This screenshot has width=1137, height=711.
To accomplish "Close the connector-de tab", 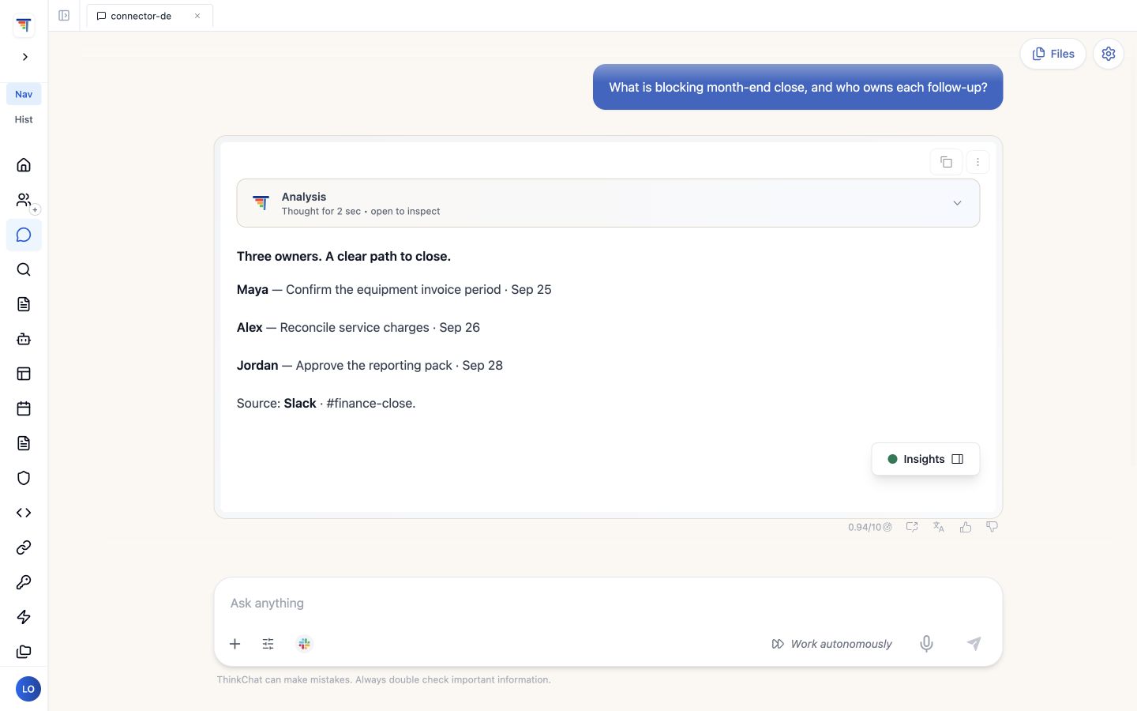I will click(197, 16).
